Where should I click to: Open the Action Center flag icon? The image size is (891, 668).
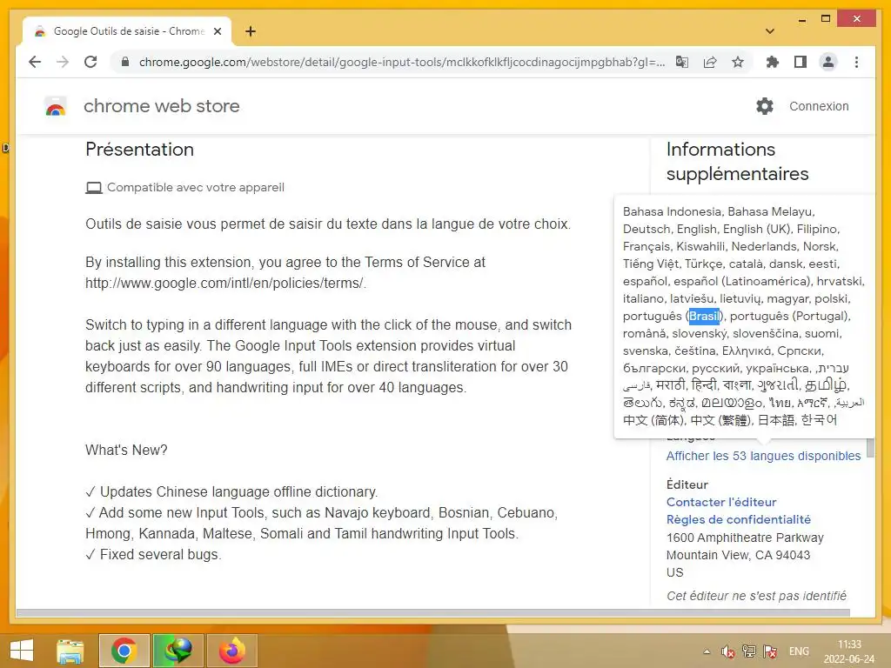pyautogui.click(x=771, y=651)
